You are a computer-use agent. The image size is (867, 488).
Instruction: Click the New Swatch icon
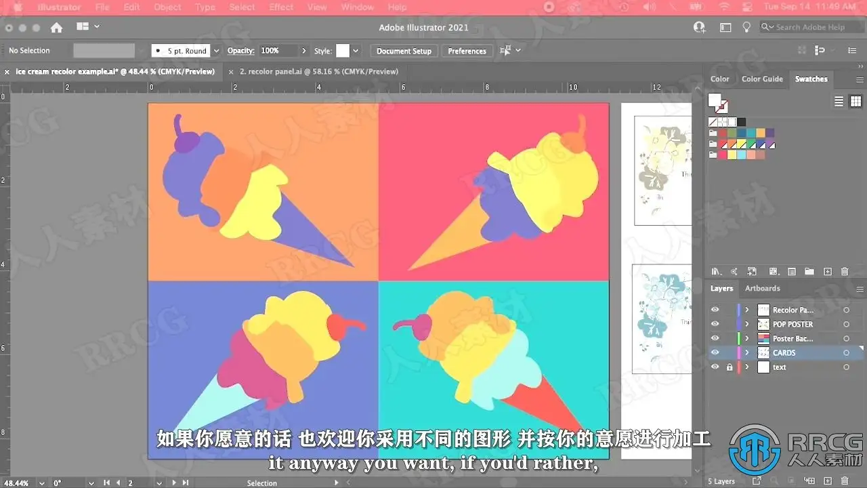(x=827, y=271)
